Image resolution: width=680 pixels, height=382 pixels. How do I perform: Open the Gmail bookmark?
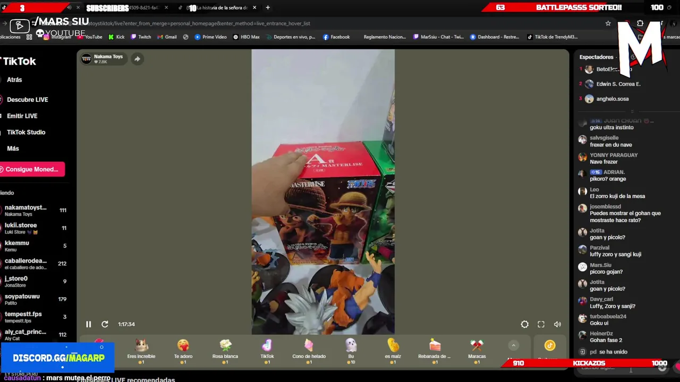point(167,37)
